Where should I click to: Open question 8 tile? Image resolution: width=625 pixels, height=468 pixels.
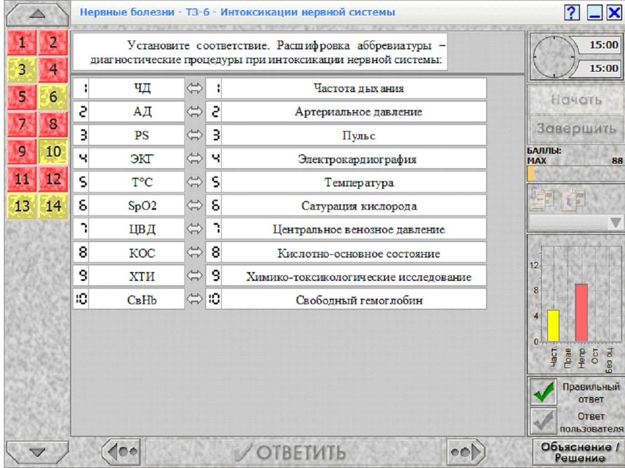(53, 124)
